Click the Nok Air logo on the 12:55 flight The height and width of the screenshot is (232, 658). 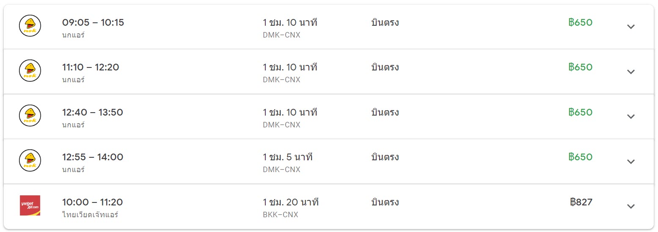pyautogui.click(x=30, y=161)
